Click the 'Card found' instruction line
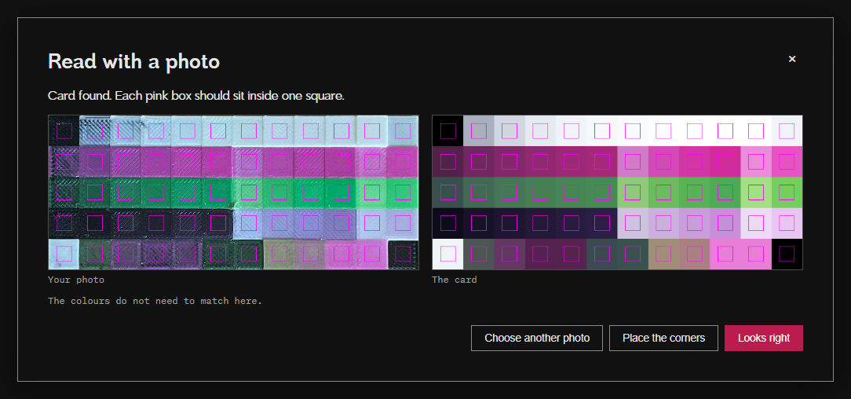 196,96
